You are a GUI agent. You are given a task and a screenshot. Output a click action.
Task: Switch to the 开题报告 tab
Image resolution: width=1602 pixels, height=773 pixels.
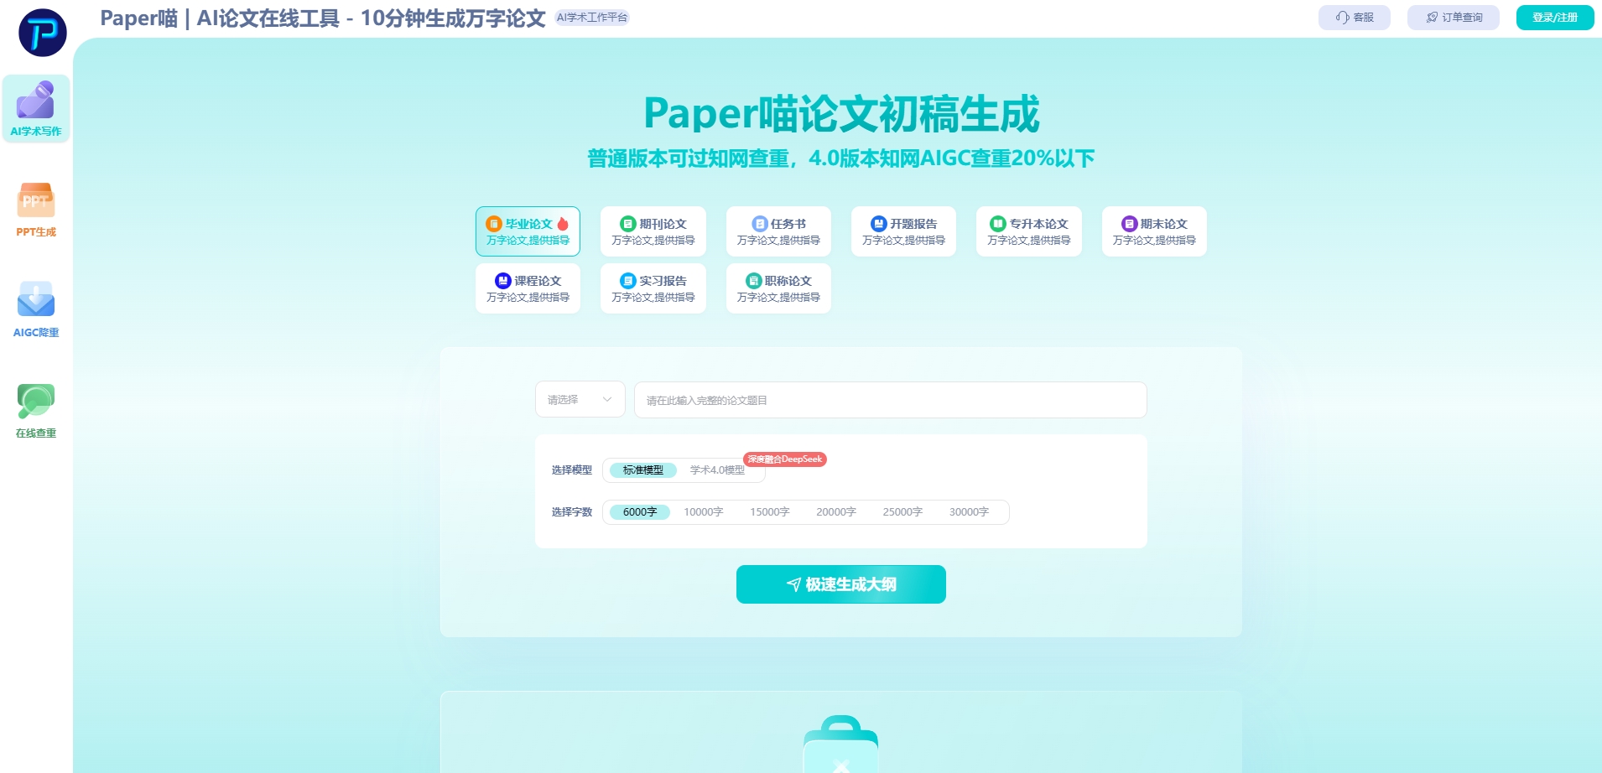[903, 231]
